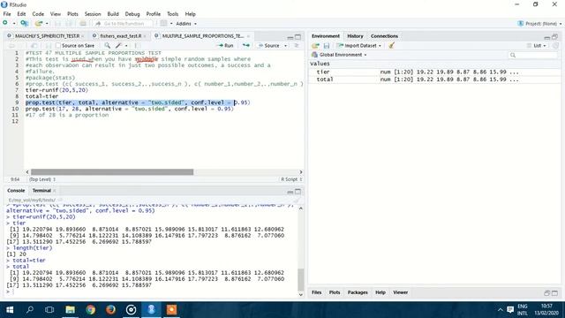Click the document outline icon

pos(297,45)
